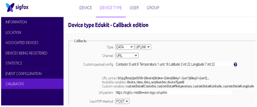
Task: Open the DATA type dropdown
Action: 125,47
